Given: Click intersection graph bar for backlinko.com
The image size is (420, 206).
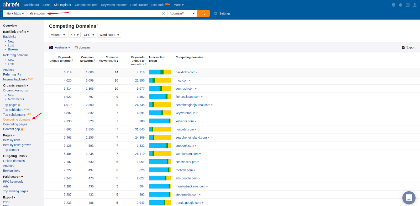Looking at the screenshot, I should (160, 72).
